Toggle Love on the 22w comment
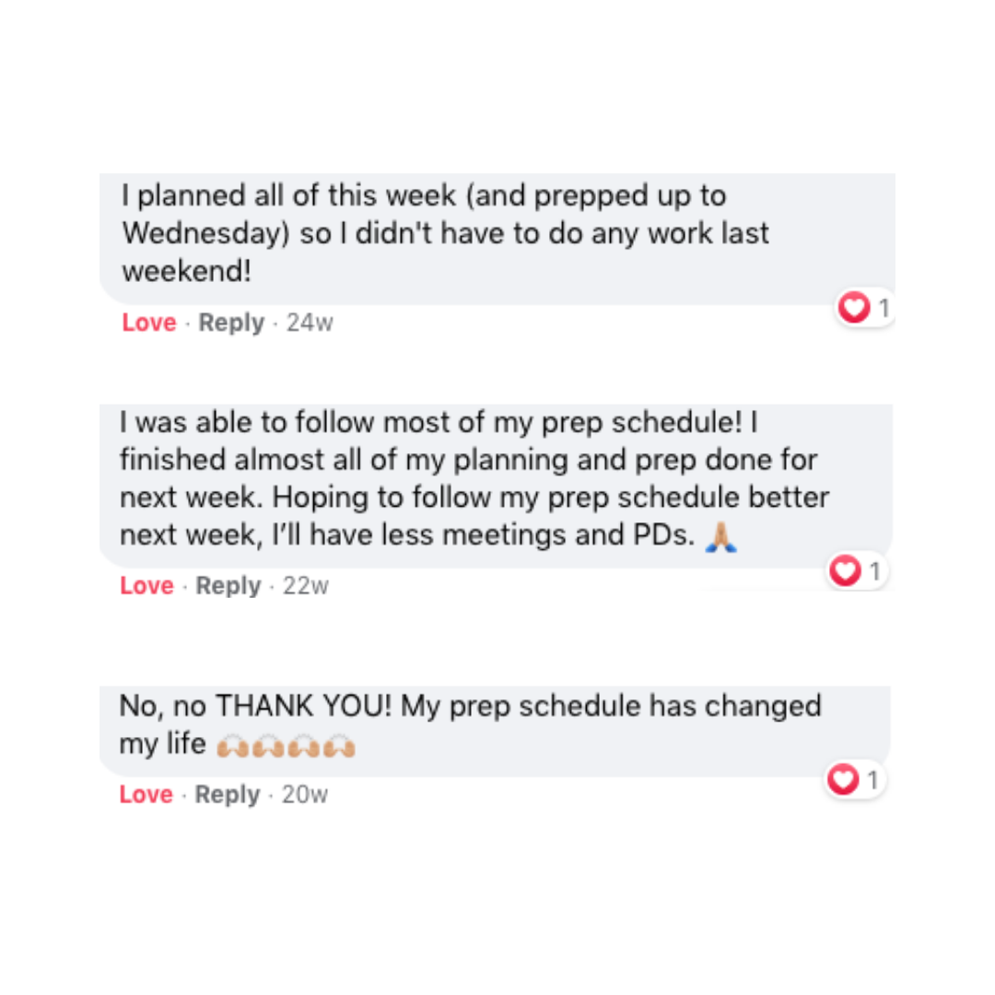The width and height of the screenshot is (995, 995). tap(146, 585)
